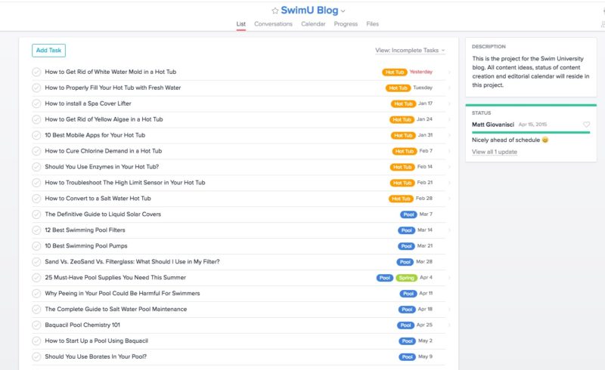Viewport: 605px width, 370px height.
Task: Open the Files tab
Action: coord(372,24)
